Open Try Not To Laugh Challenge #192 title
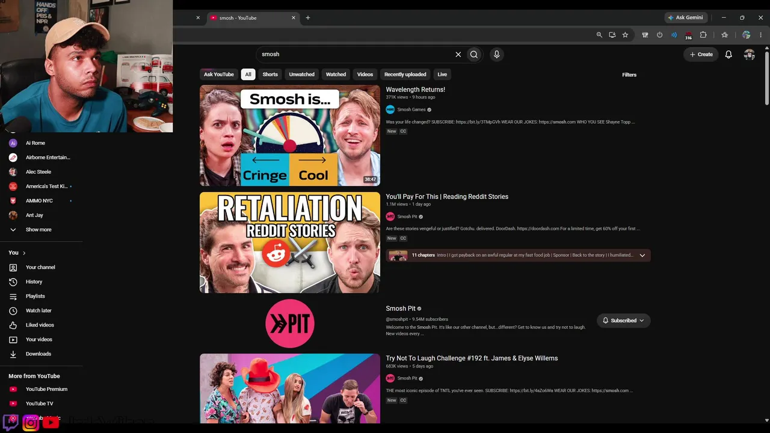This screenshot has height=433, width=770. 472,358
